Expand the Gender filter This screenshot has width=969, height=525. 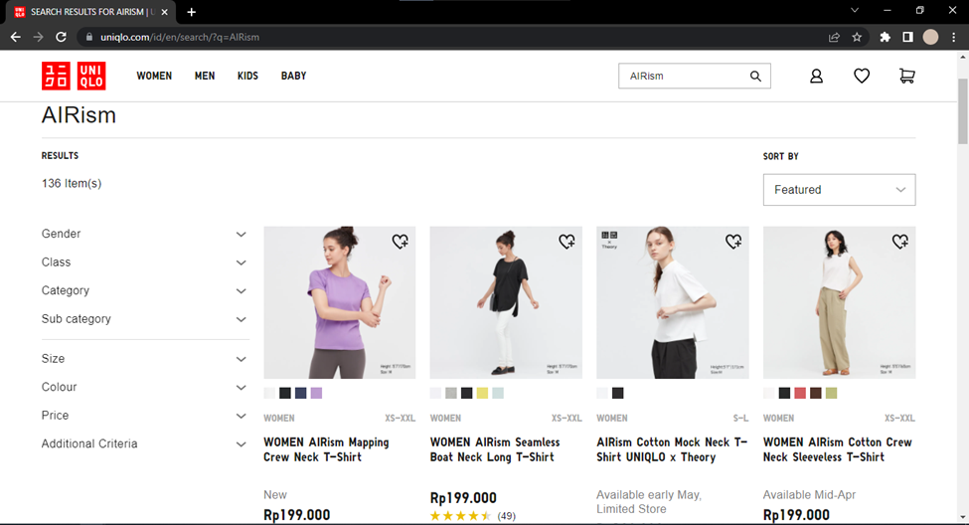(x=144, y=234)
